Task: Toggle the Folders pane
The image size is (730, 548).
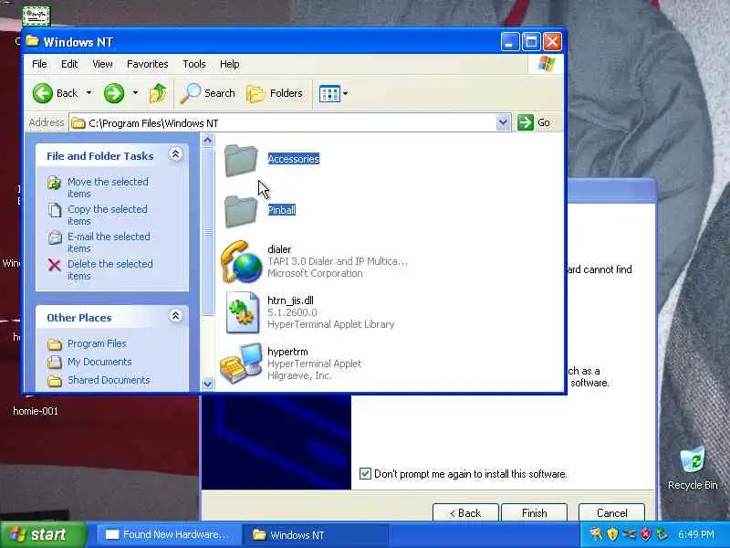Action: click(x=275, y=93)
